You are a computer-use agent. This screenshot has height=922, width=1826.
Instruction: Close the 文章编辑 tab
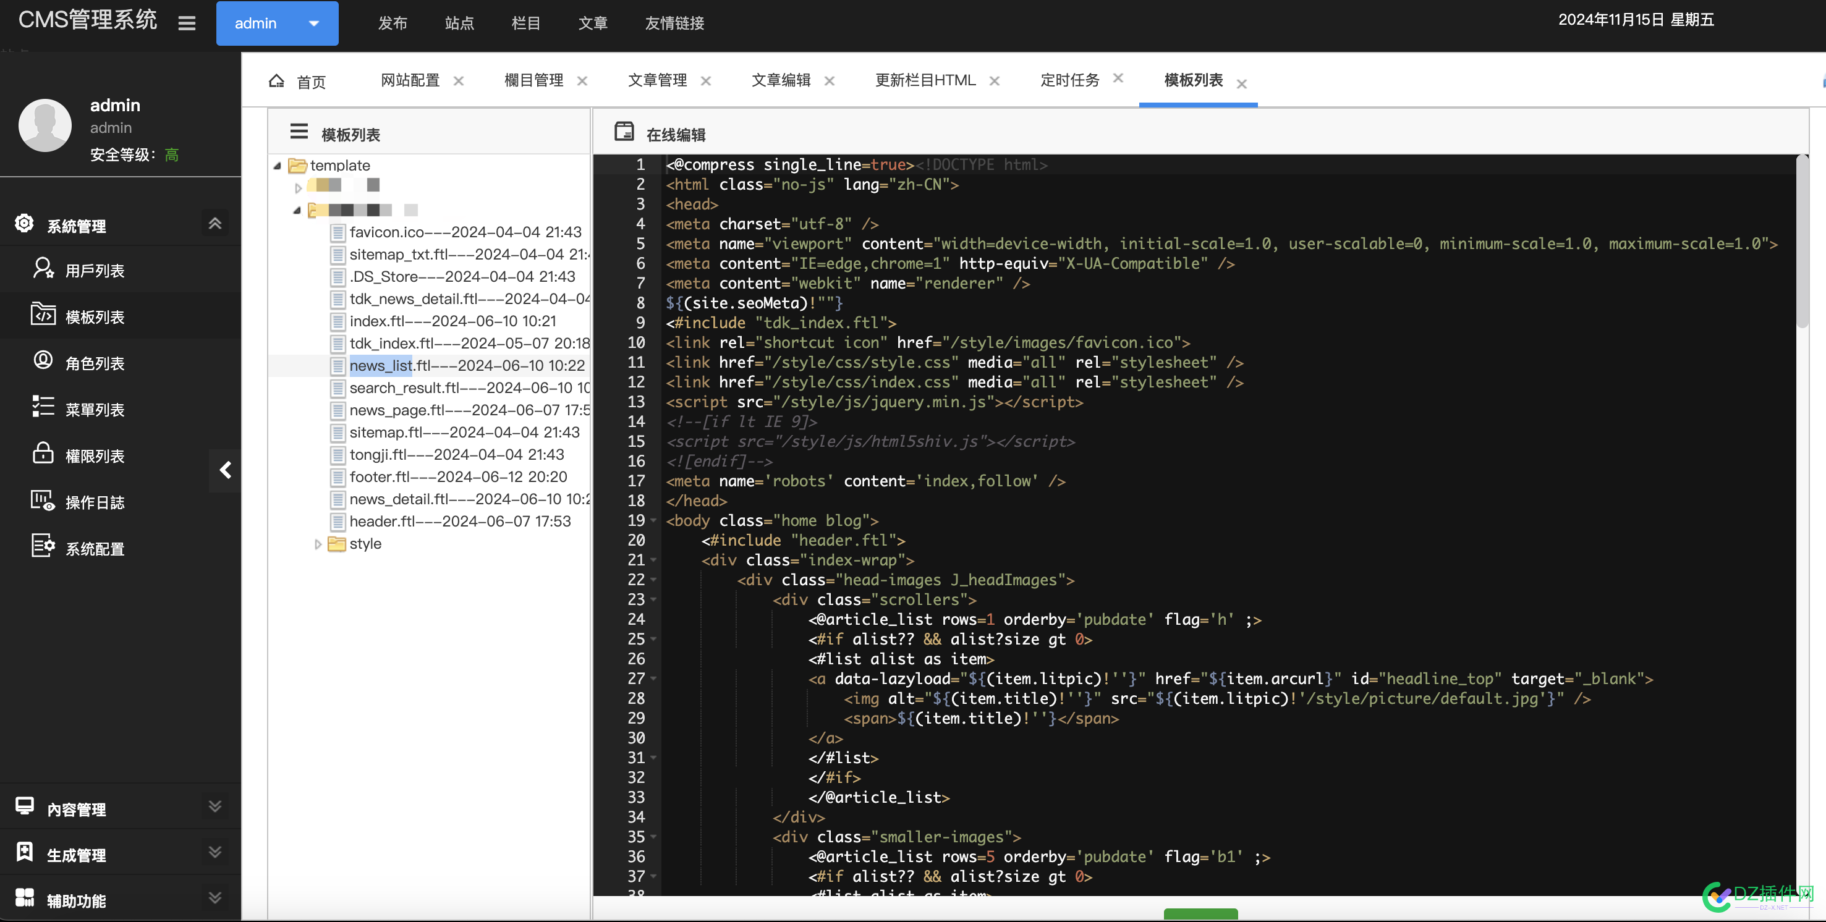click(x=830, y=81)
